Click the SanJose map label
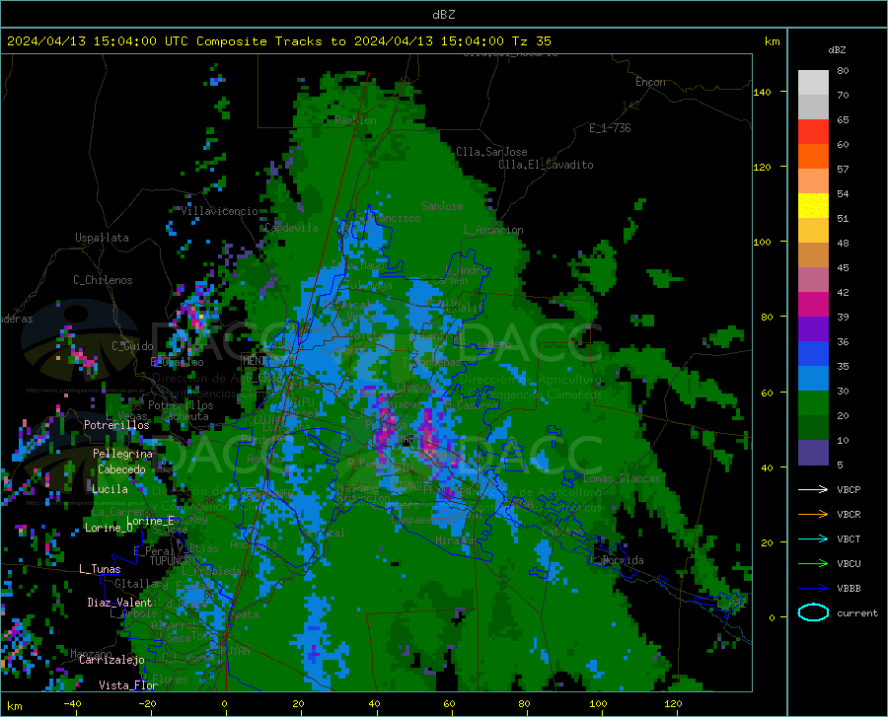This screenshot has height=717, width=888. [x=442, y=206]
